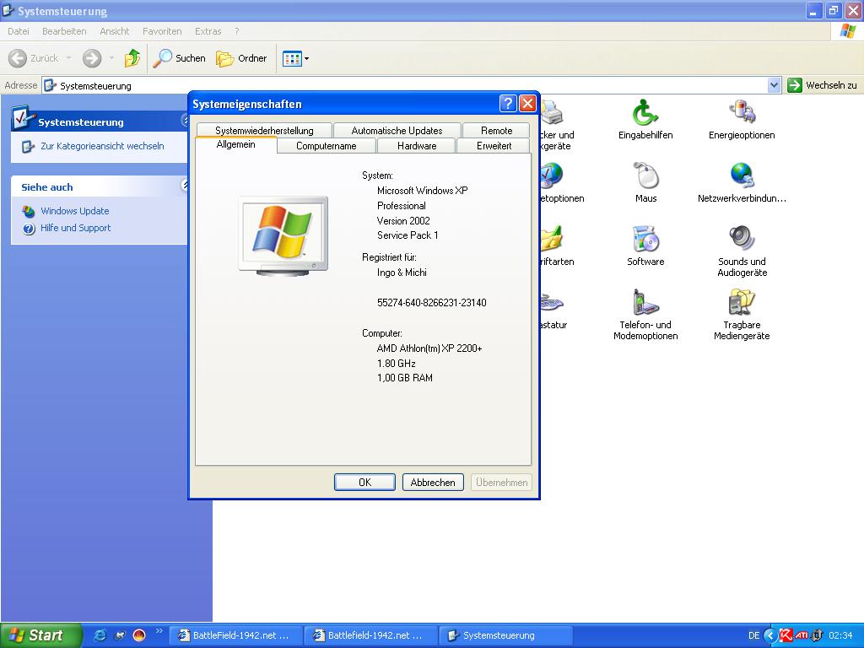This screenshot has height=648, width=864.
Task: Click the Zurück back arrow button
Action: coord(33,58)
